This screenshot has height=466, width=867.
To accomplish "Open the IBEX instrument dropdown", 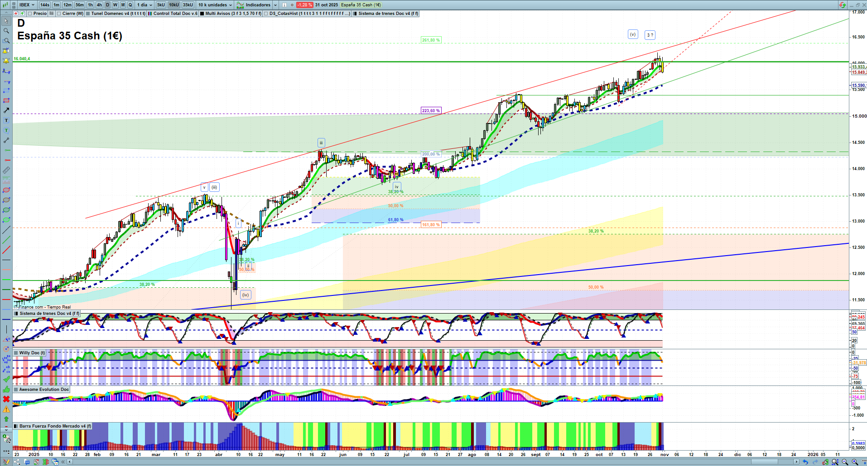I will point(27,5).
